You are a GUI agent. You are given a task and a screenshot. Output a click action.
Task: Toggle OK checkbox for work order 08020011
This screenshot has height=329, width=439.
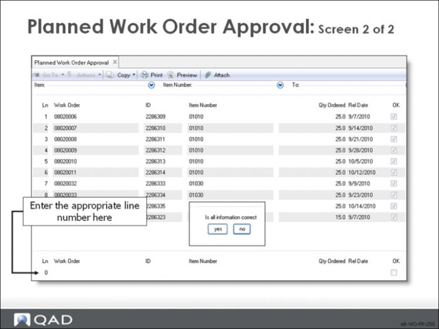(x=394, y=172)
